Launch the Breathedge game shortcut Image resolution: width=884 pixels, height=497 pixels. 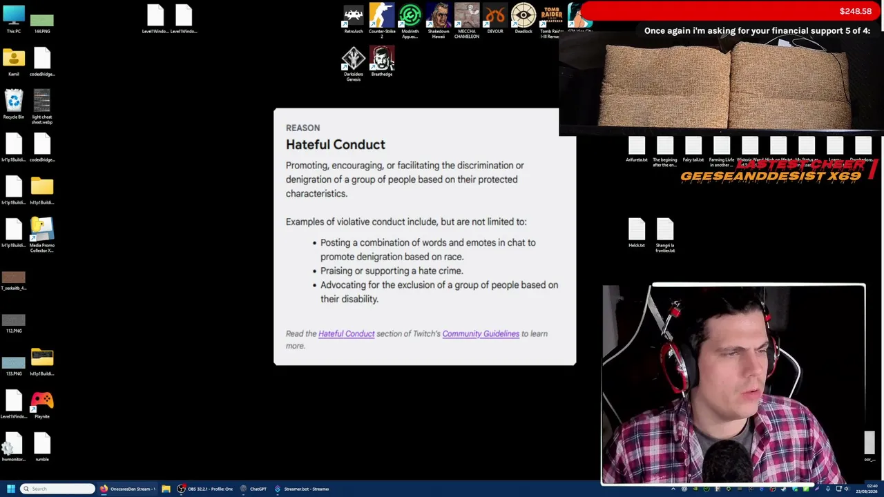[382, 61]
